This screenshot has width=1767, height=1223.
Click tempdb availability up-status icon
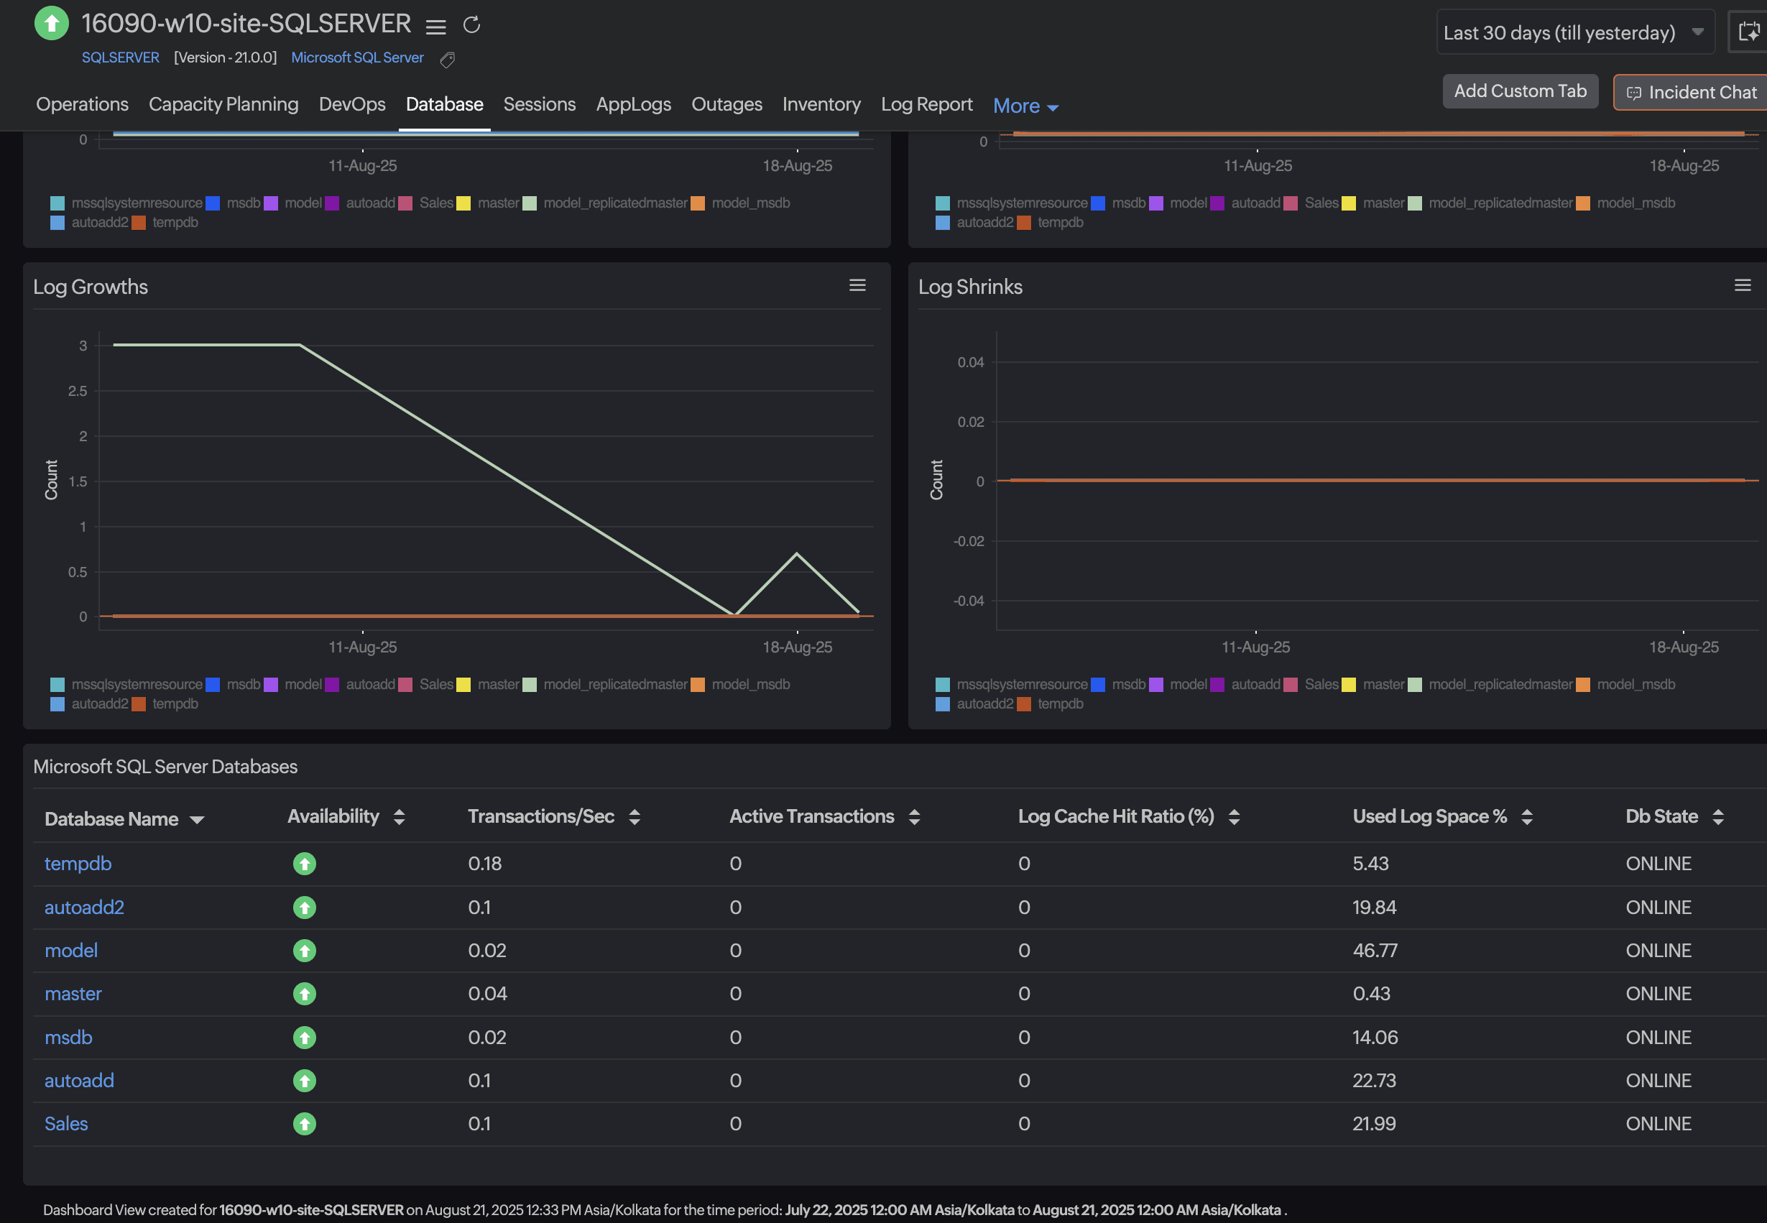coord(304,864)
